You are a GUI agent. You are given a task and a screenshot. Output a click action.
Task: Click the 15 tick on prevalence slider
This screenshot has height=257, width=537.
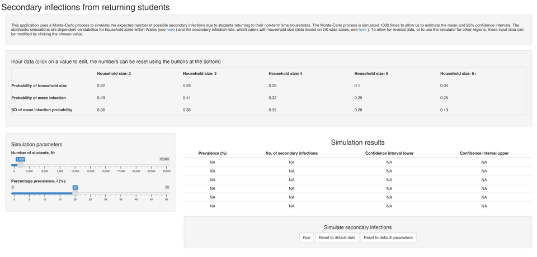click(60, 199)
